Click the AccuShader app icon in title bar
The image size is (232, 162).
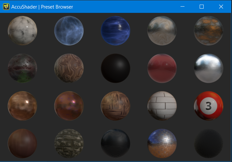pyautogui.click(x=6, y=7)
